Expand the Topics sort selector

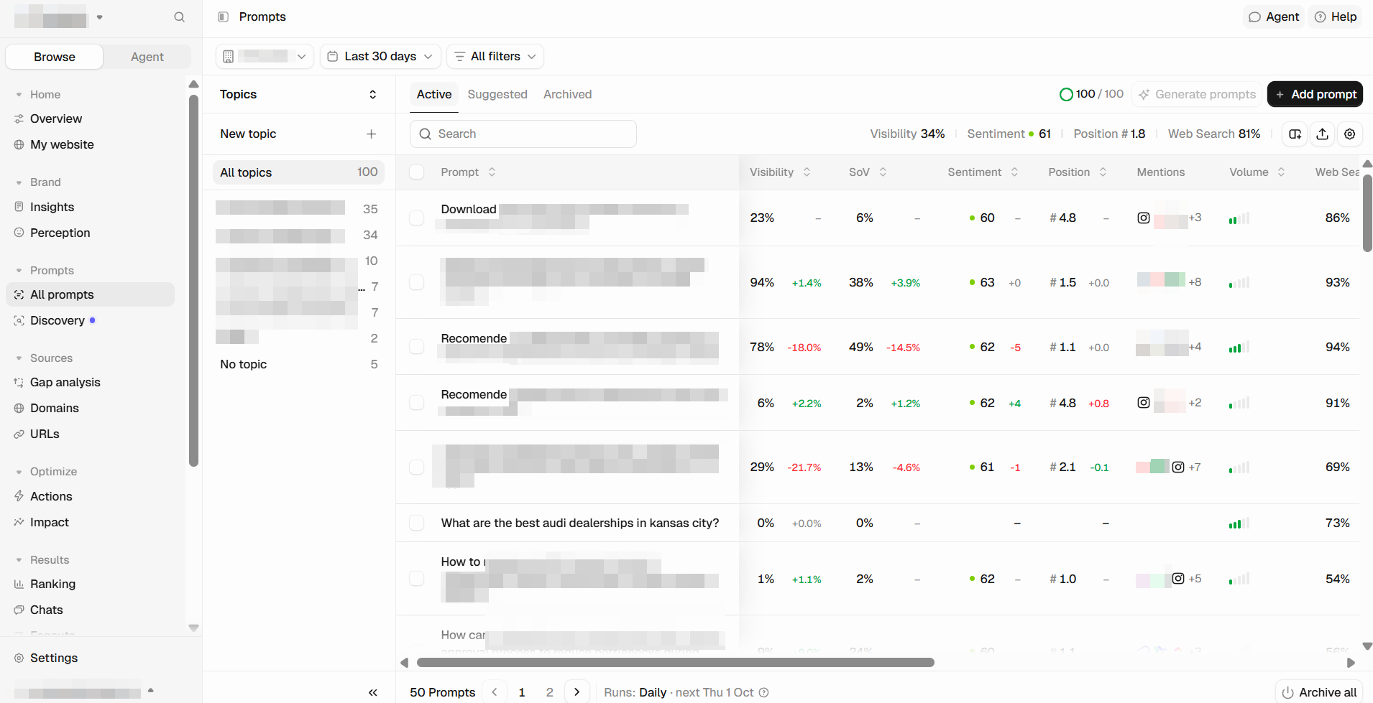[372, 94]
